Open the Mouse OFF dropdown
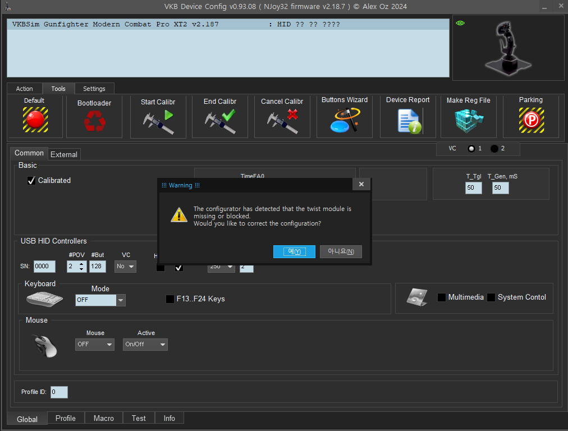Screen dimensions: 568x431 point(95,345)
